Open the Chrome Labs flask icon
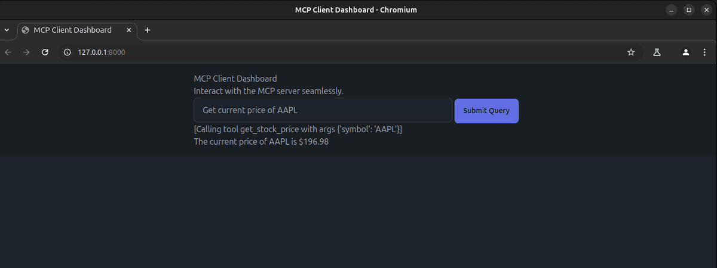This screenshot has width=717, height=268. pos(657,52)
